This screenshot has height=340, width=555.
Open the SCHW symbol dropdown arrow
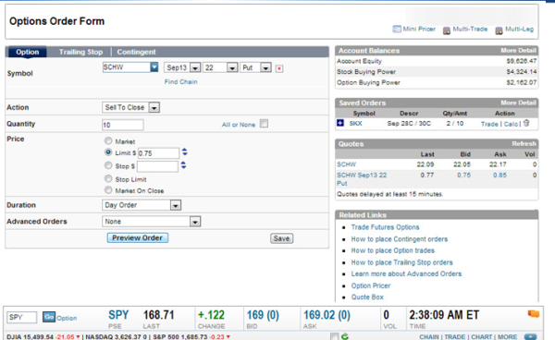click(154, 67)
